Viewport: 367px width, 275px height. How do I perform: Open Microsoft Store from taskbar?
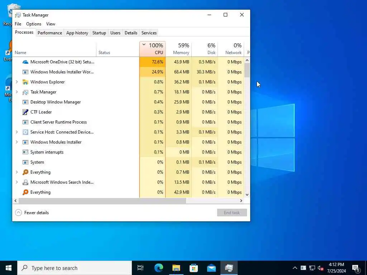194,268
